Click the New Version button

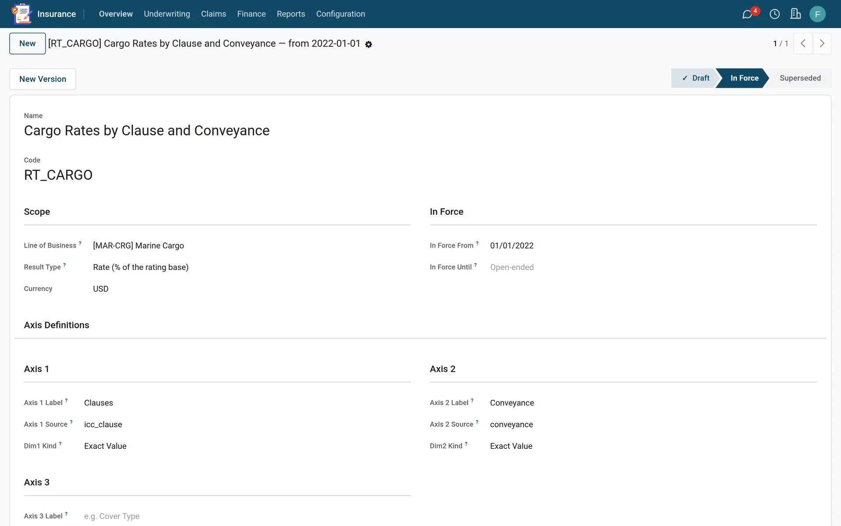tap(43, 79)
